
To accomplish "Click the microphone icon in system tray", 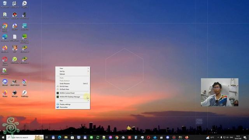I will pos(221,137).
